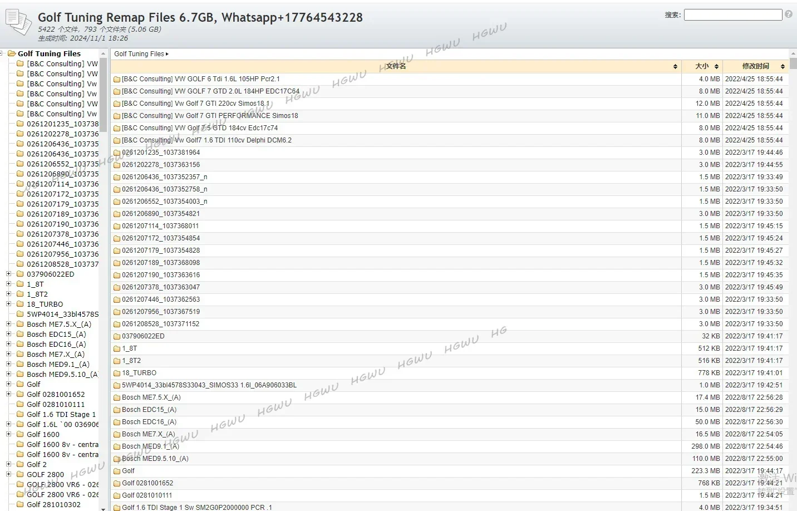Click the page title Golf Tuning Remap Files 6.7GB
Screen dimensions: 797x511
coord(200,17)
